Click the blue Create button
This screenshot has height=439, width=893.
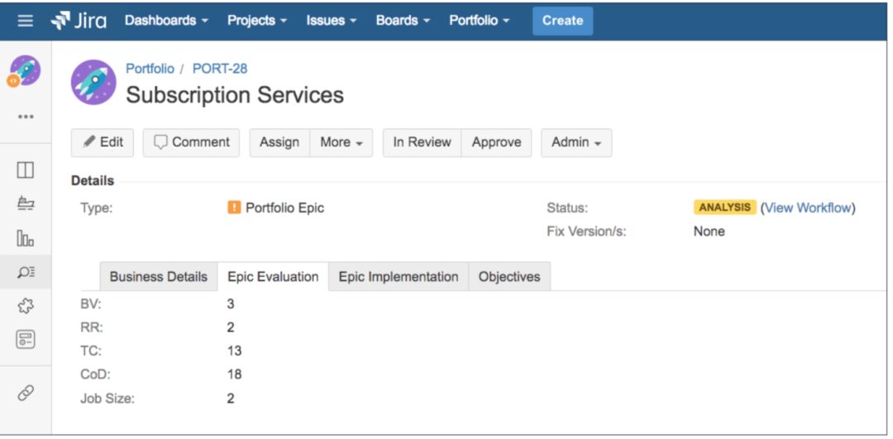coord(562,21)
